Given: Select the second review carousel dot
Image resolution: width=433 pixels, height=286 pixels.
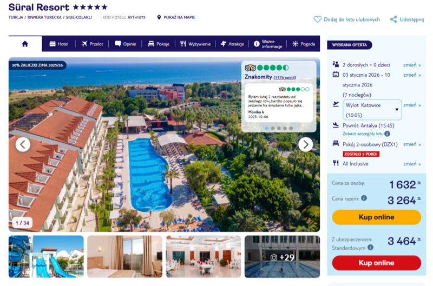Looking at the screenshot, I should (x=272, y=128).
